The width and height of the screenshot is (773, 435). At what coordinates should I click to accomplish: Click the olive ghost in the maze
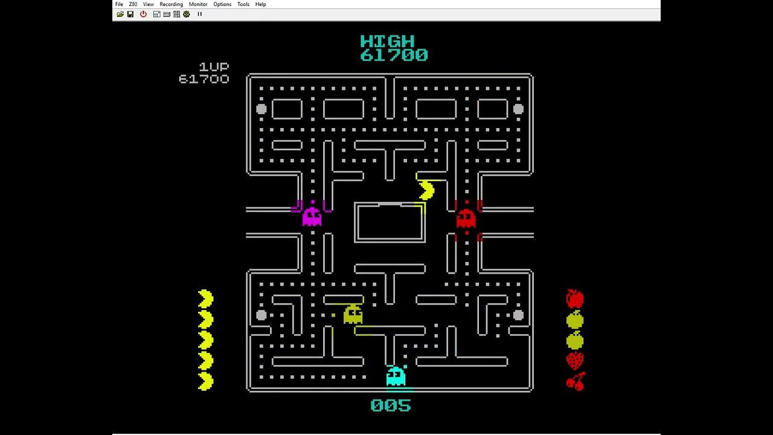click(x=353, y=314)
